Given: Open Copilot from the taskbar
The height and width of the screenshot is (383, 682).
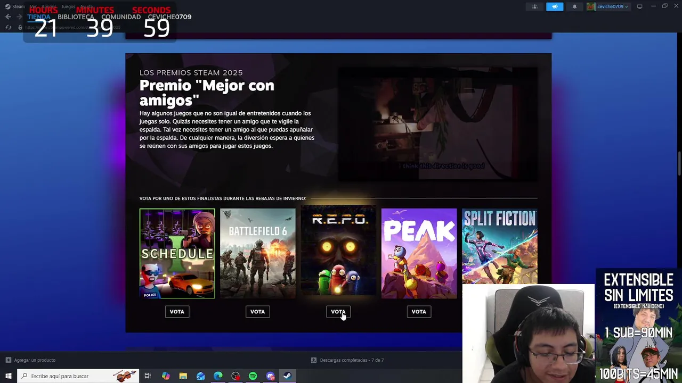Looking at the screenshot, I should point(166,376).
